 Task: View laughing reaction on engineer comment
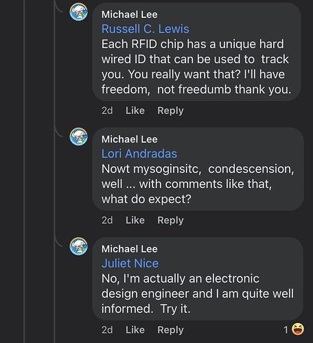click(298, 329)
